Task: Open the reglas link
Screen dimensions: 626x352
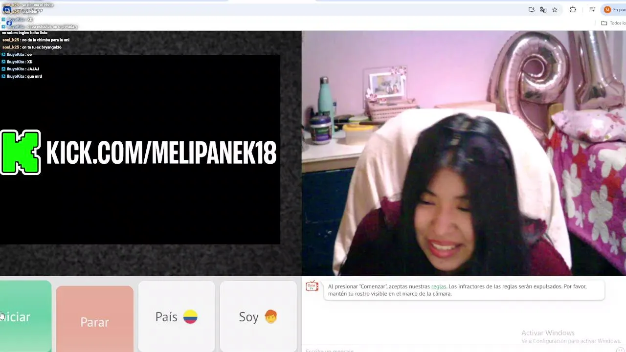Action: point(438,286)
